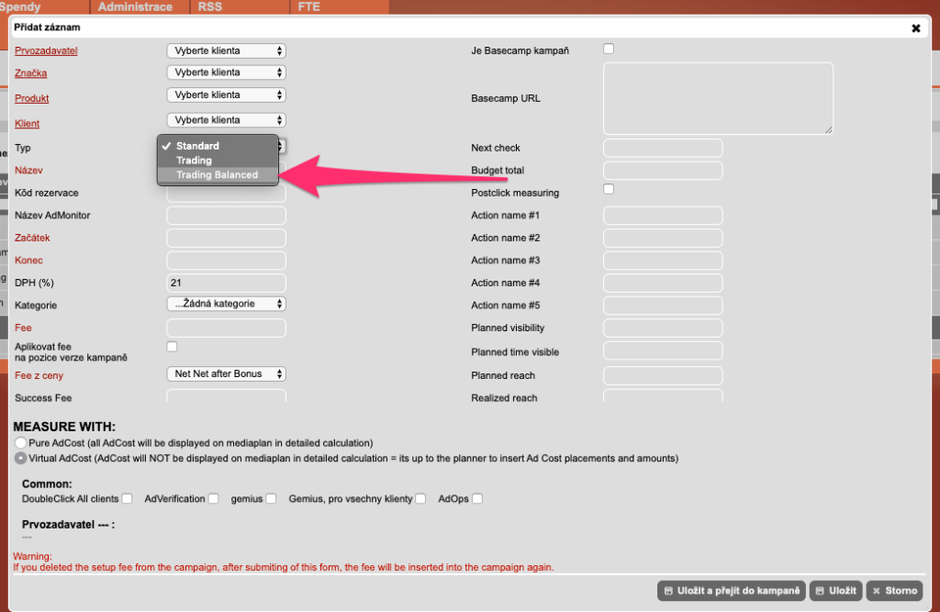Screen dimensions: 940x612
Task: Click the Basecamp URL text area
Action: click(x=717, y=98)
